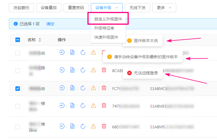
Task: Click the remote login arrow in last row
Action: pyautogui.click(x=62, y=126)
